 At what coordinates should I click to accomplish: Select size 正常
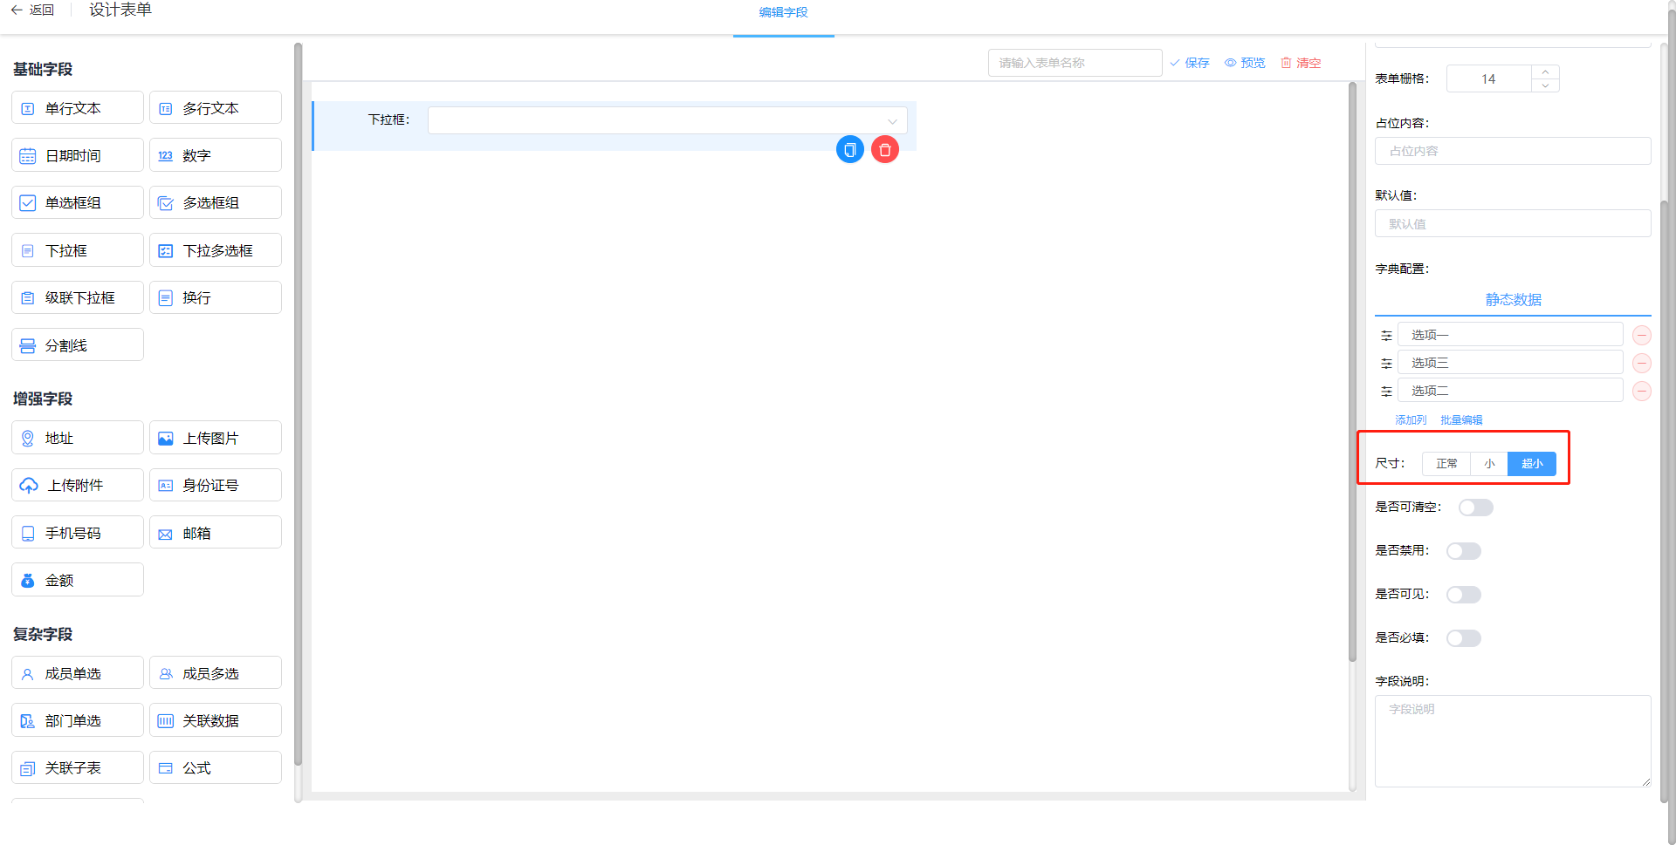1446,464
